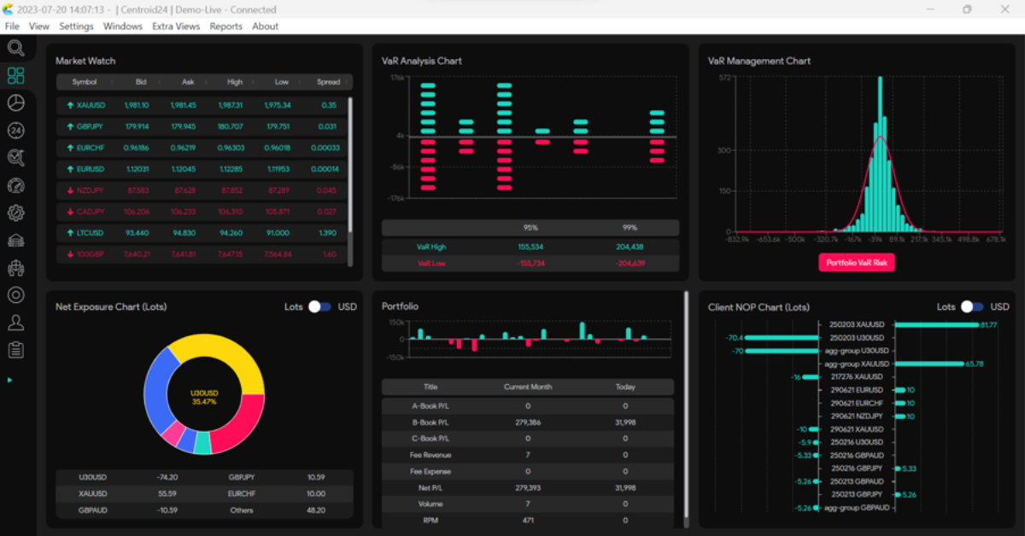Open the Reports menu
The width and height of the screenshot is (1025, 536).
tap(226, 26)
